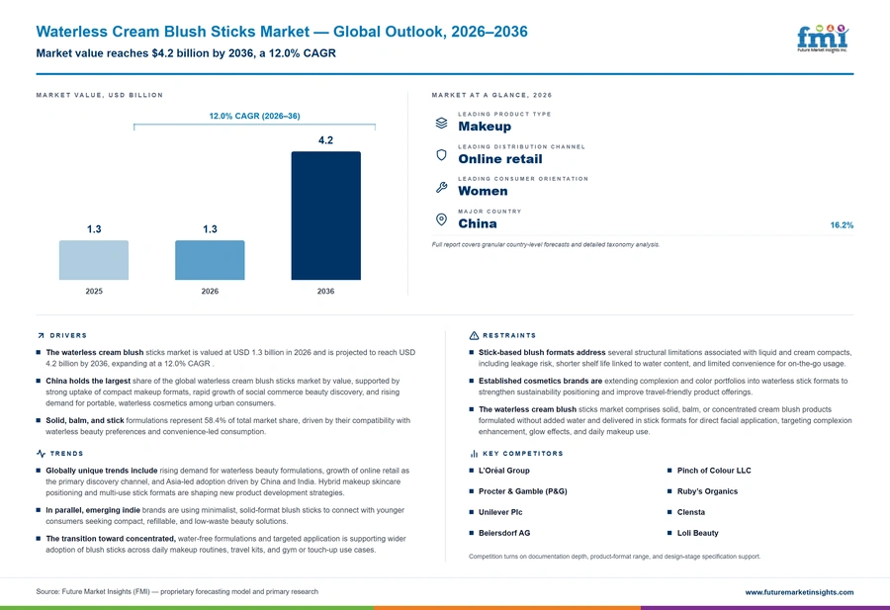This screenshot has width=890, height=610.
Task: Click "L'Oréal Group" in key competitors
Action: click(504, 471)
